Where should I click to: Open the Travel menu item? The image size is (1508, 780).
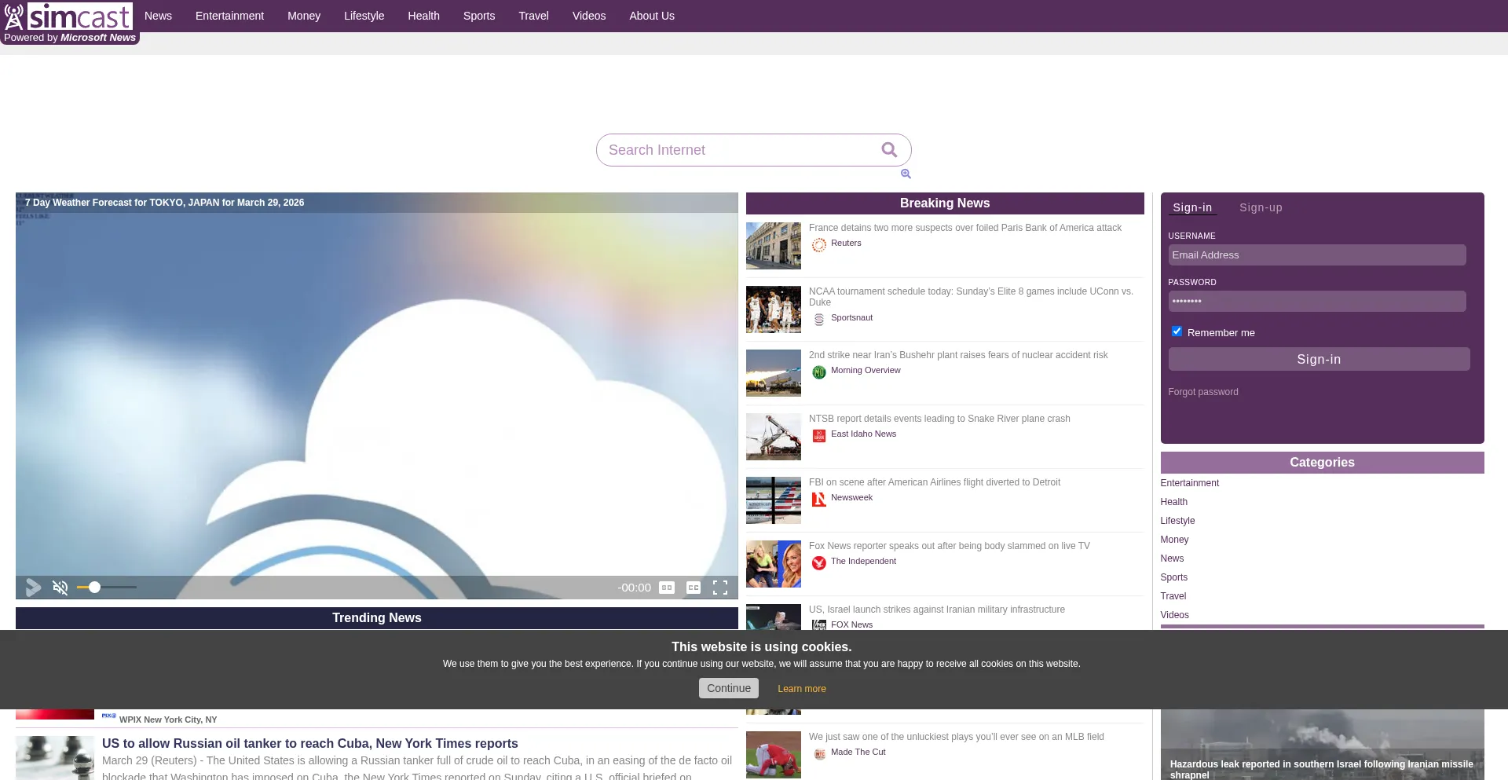point(533,16)
